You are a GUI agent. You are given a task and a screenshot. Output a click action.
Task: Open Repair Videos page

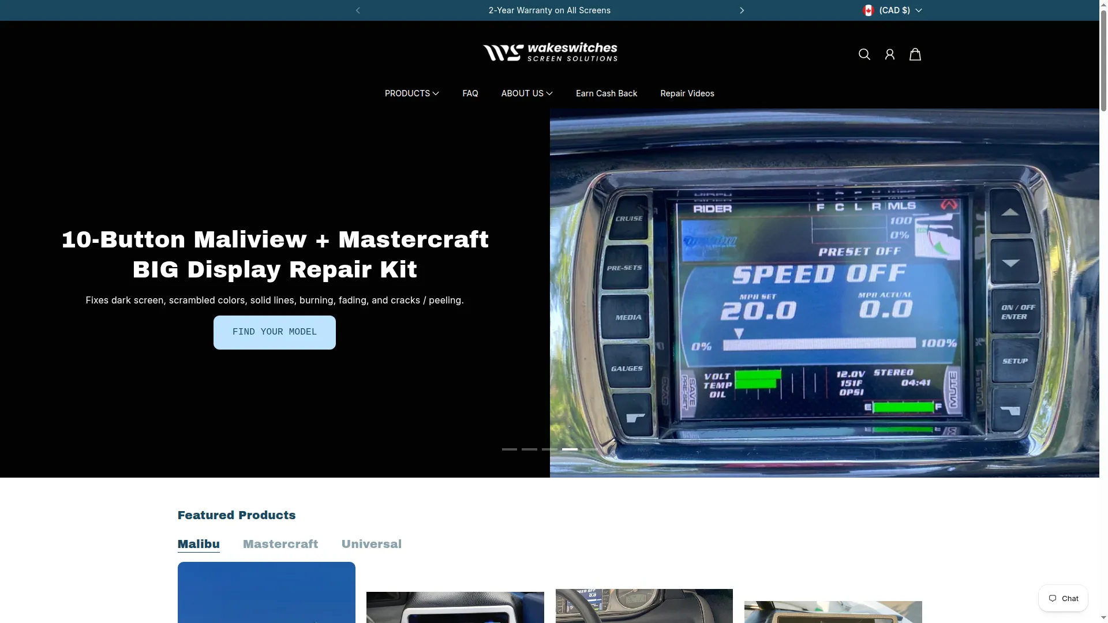coord(687,93)
